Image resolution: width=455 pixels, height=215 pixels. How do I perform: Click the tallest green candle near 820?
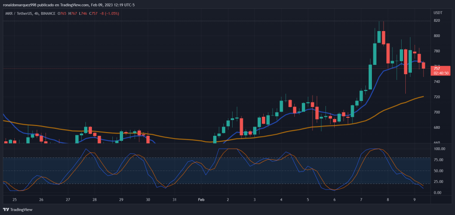[374, 54]
